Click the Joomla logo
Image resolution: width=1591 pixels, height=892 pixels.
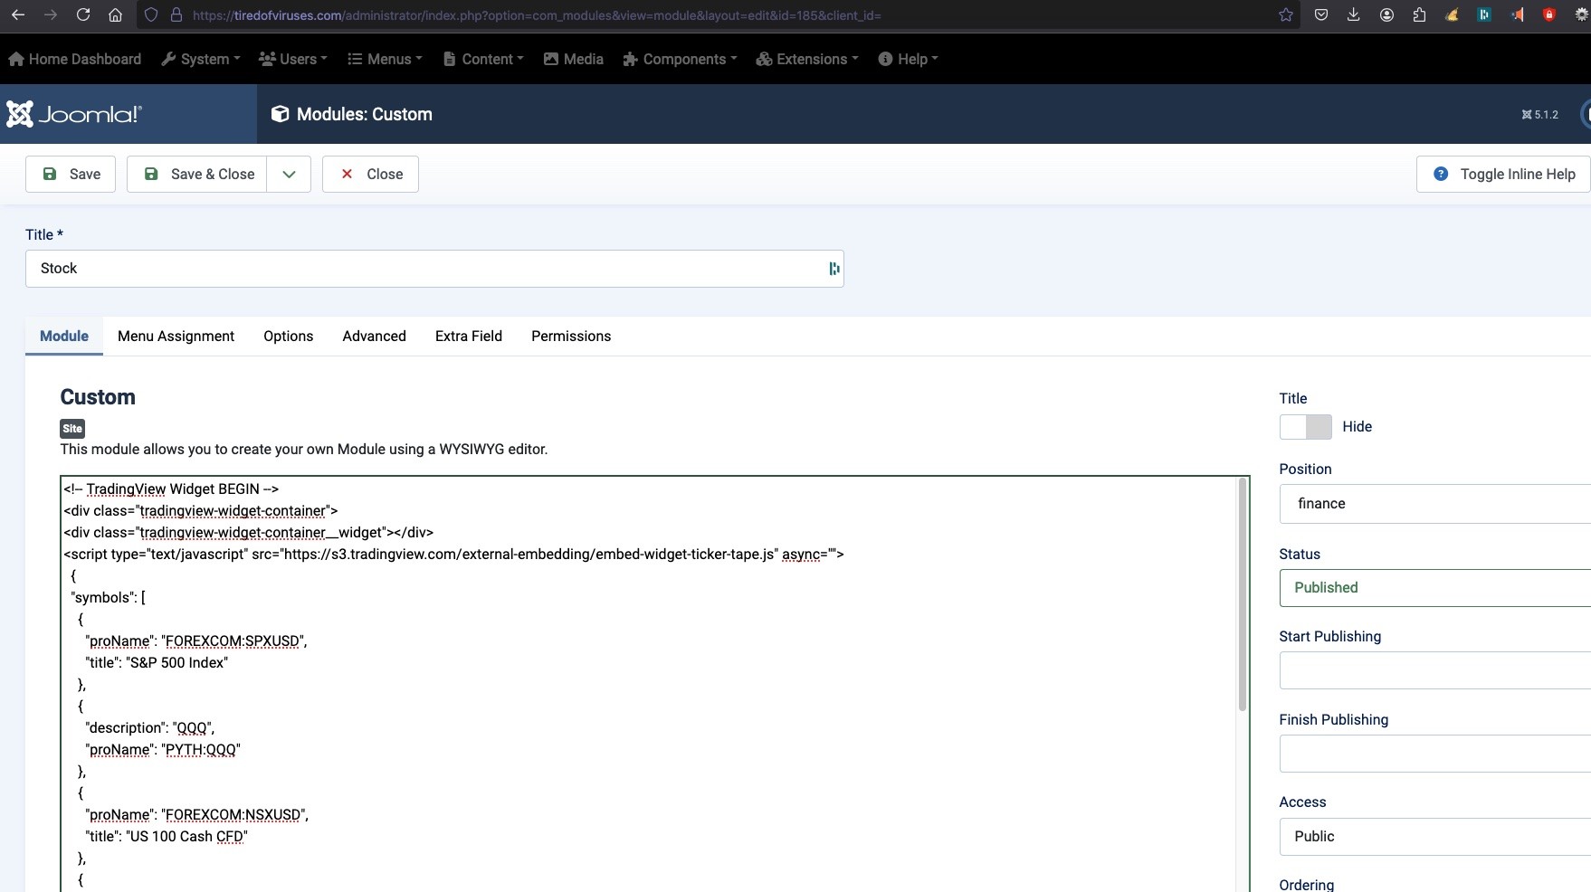point(74,114)
